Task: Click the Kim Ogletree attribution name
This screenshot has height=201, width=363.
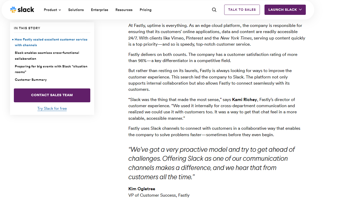Action: click(x=142, y=189)
